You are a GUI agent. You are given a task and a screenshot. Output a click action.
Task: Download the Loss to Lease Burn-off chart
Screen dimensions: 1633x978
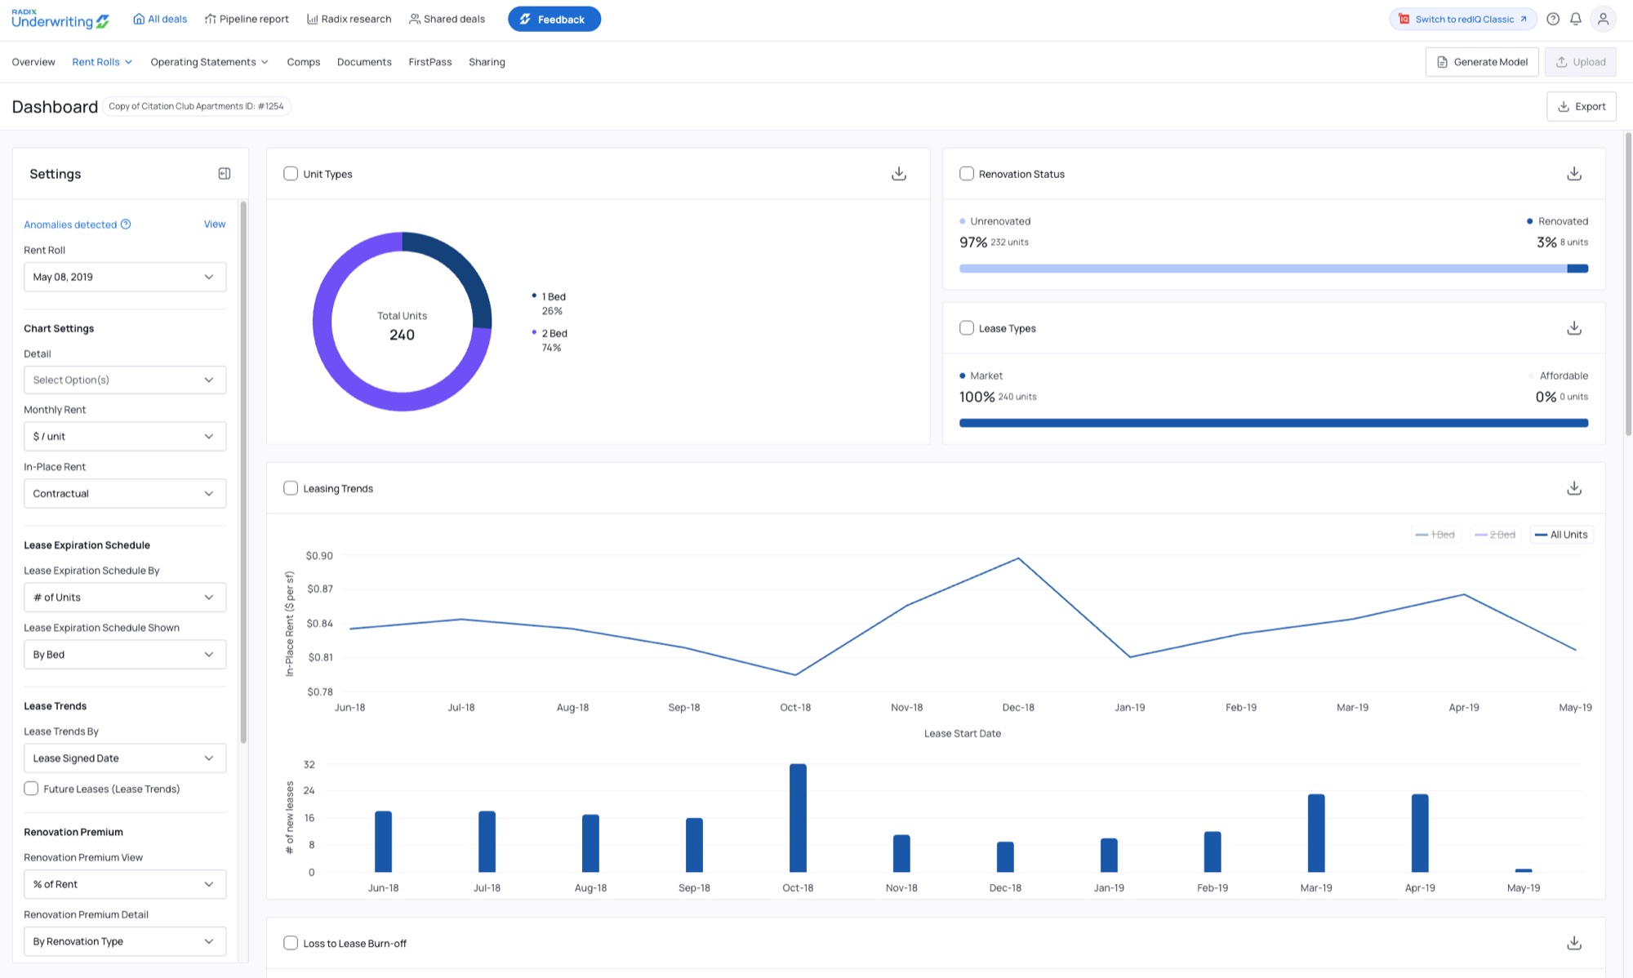pyautogui.click(x=1574, y=943)
